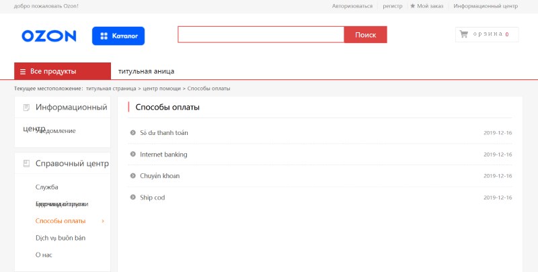Open the Каталог catalog button

click(118, 36)
